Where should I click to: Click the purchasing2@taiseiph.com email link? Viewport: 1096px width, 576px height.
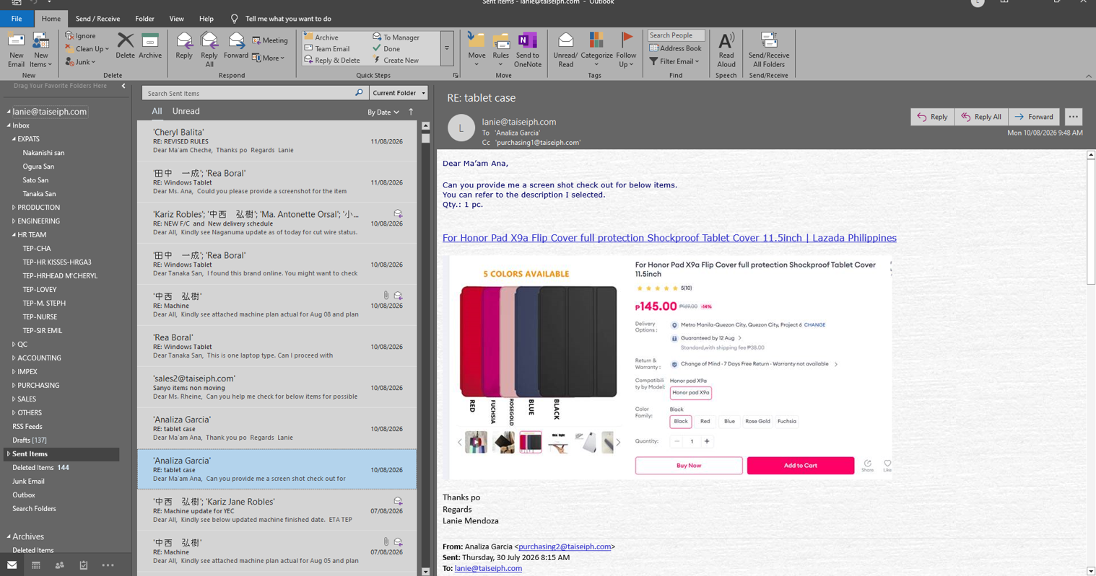click(565, 546)
